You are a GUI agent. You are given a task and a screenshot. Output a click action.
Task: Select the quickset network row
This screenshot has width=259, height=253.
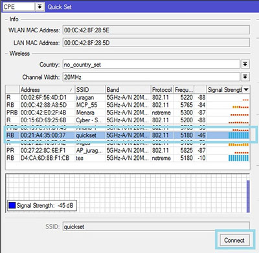click(x=128, y=135)
